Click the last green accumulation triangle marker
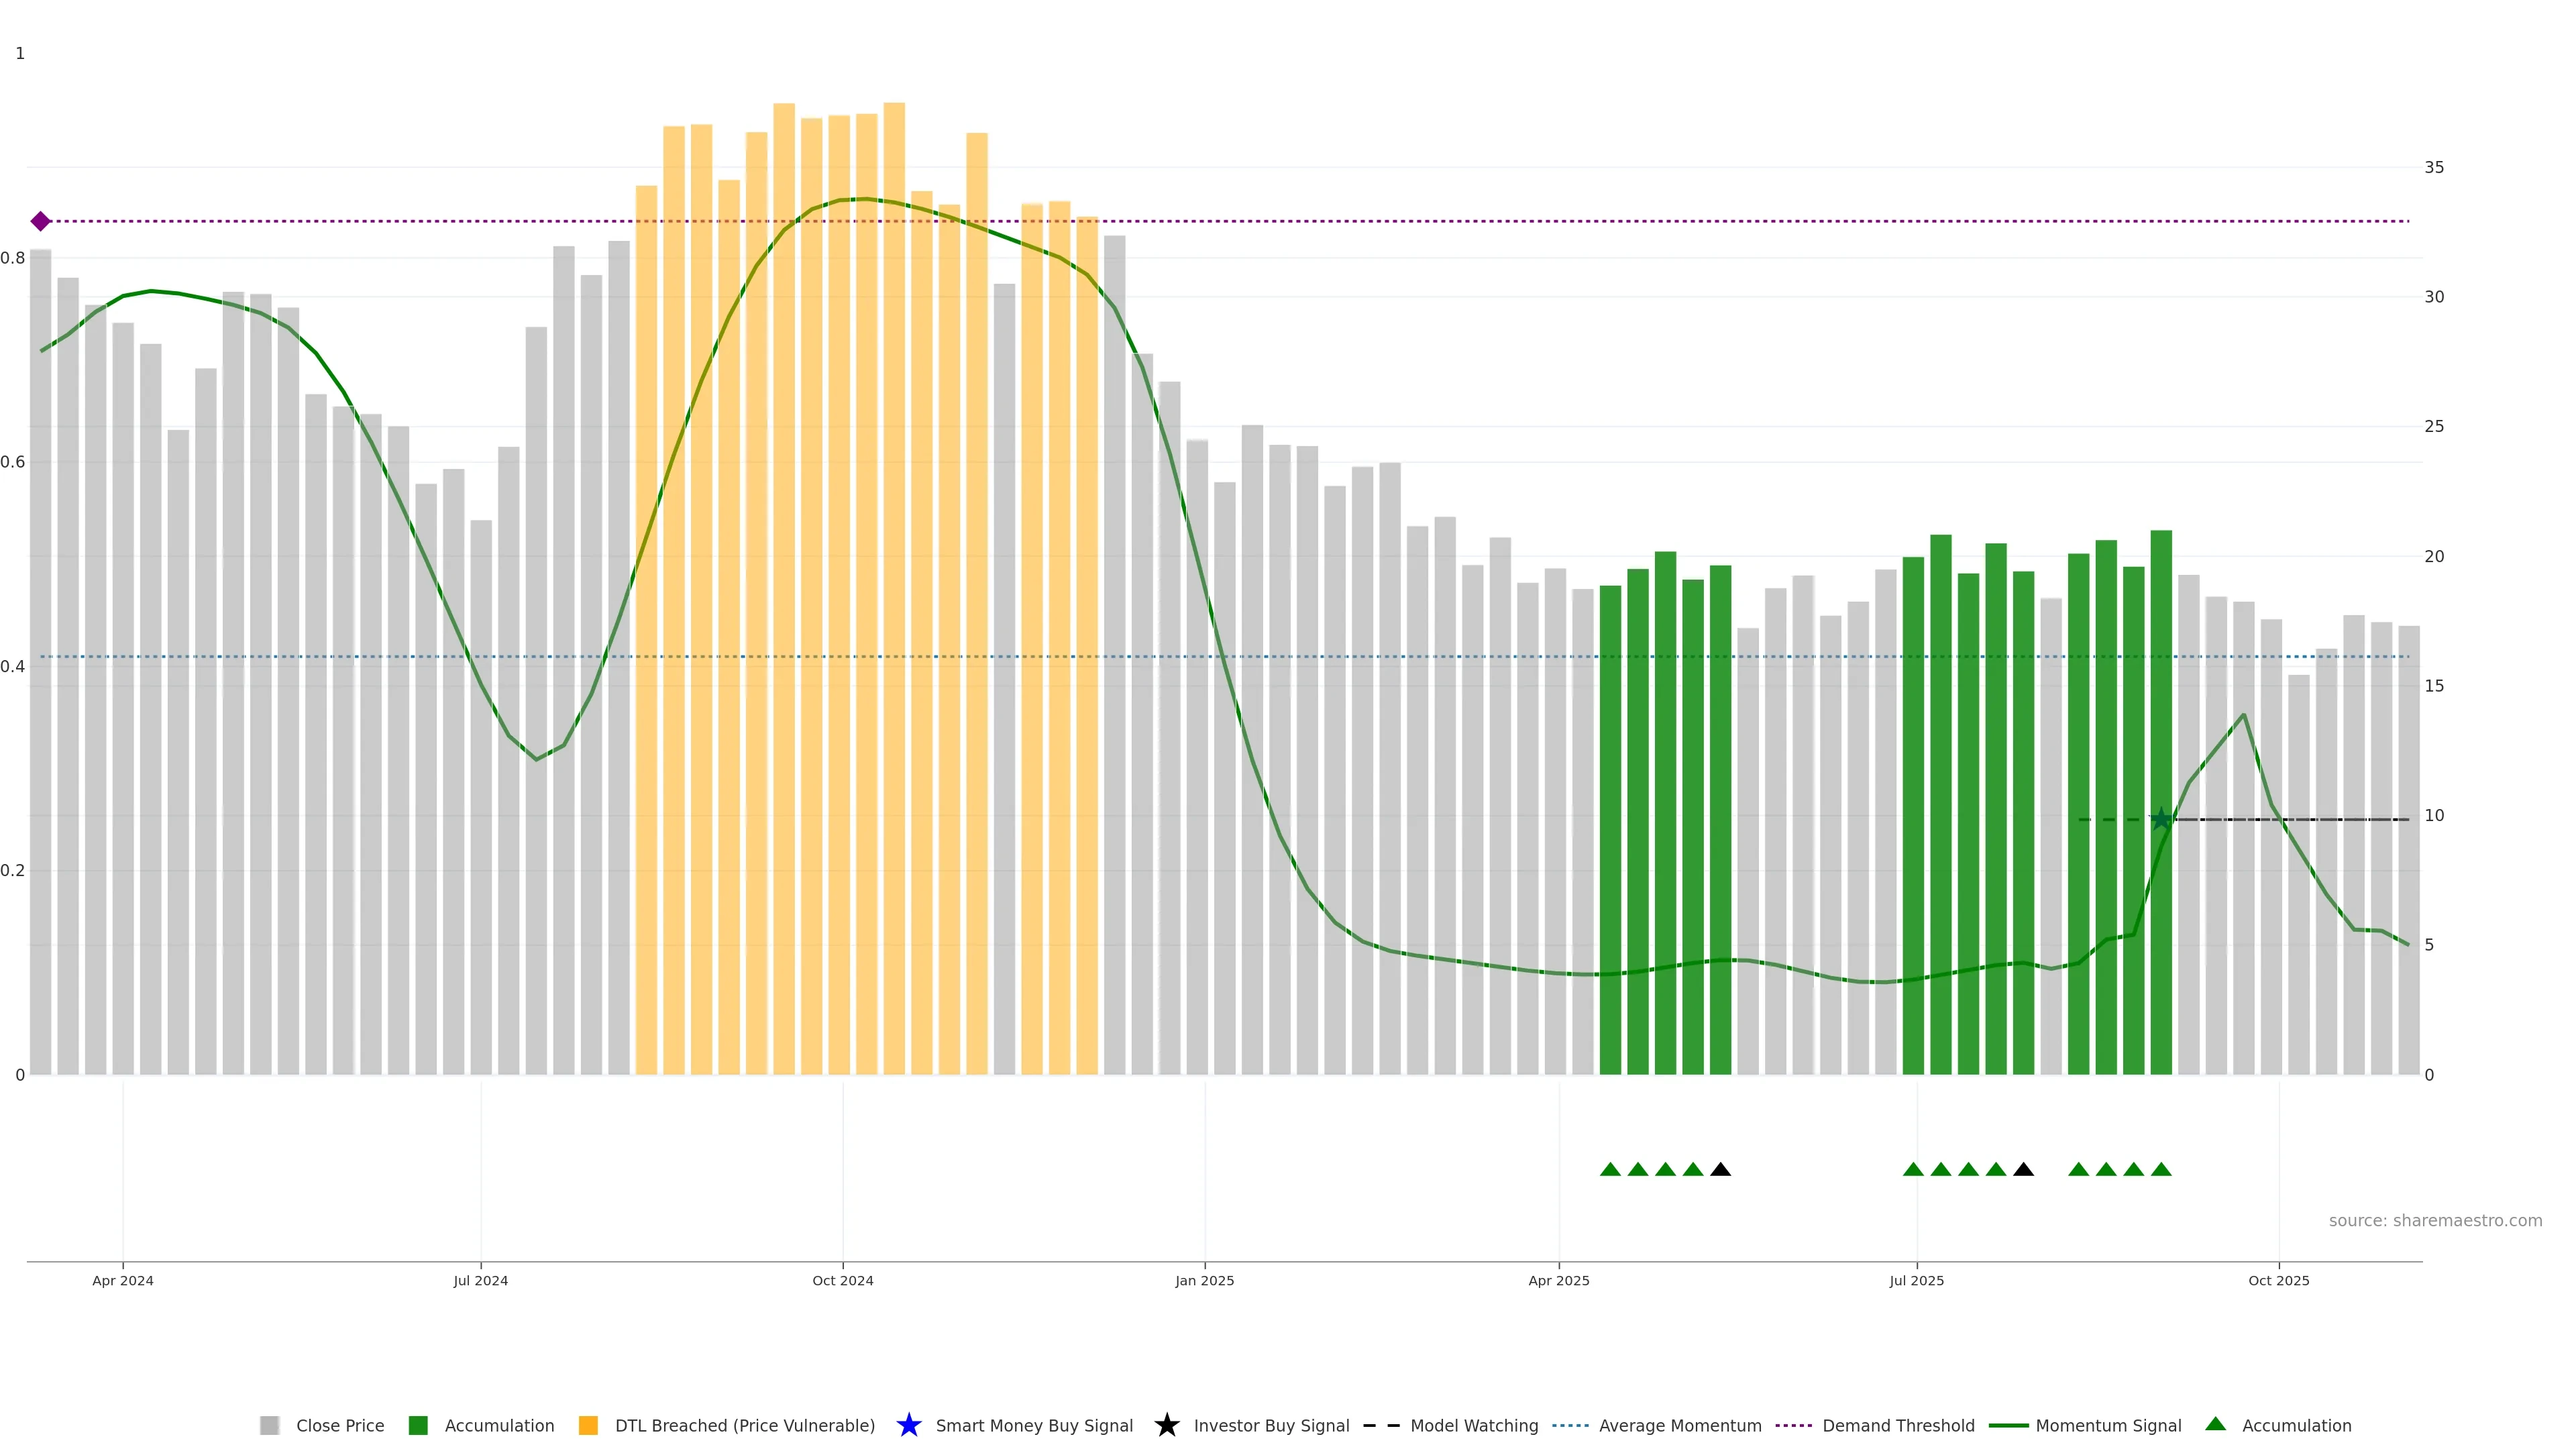The height and width of the screenshot is (1449, 2576). pos(2161,1169)
